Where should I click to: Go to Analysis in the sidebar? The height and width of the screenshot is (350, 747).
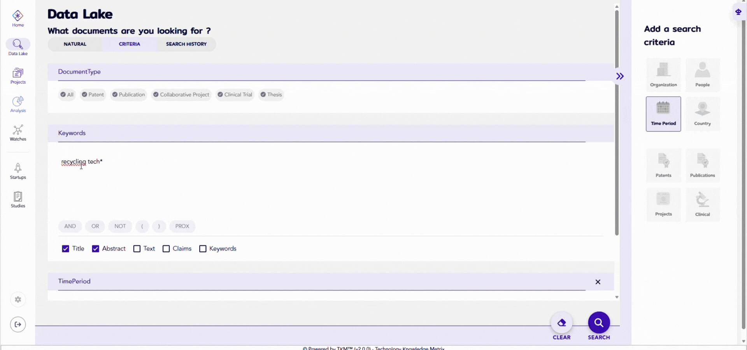(x=18, y=104)
